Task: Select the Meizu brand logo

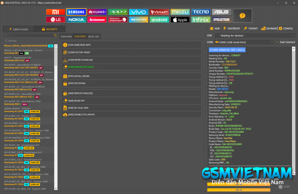Action: (x=180, y=12)
